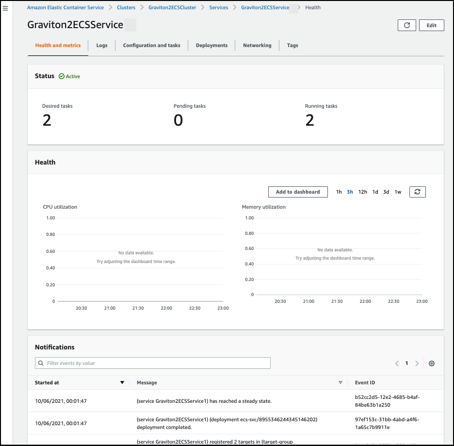Open the Deployments tab
454x446 pixels.
point(211,45)
